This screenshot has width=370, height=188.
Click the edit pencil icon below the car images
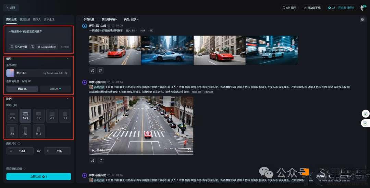tap(92, 70)
